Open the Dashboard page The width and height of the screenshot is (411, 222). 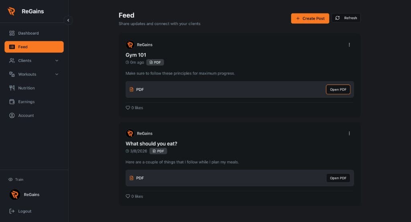28,33
